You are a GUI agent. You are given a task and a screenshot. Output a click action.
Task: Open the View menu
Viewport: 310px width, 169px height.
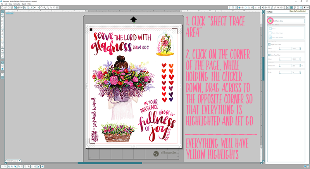(x=10, y=4)
